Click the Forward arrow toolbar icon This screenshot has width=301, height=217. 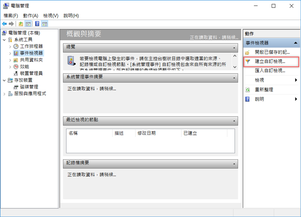[11, 24]
